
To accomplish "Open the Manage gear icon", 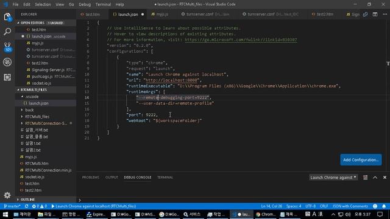I will coord(7,195).
